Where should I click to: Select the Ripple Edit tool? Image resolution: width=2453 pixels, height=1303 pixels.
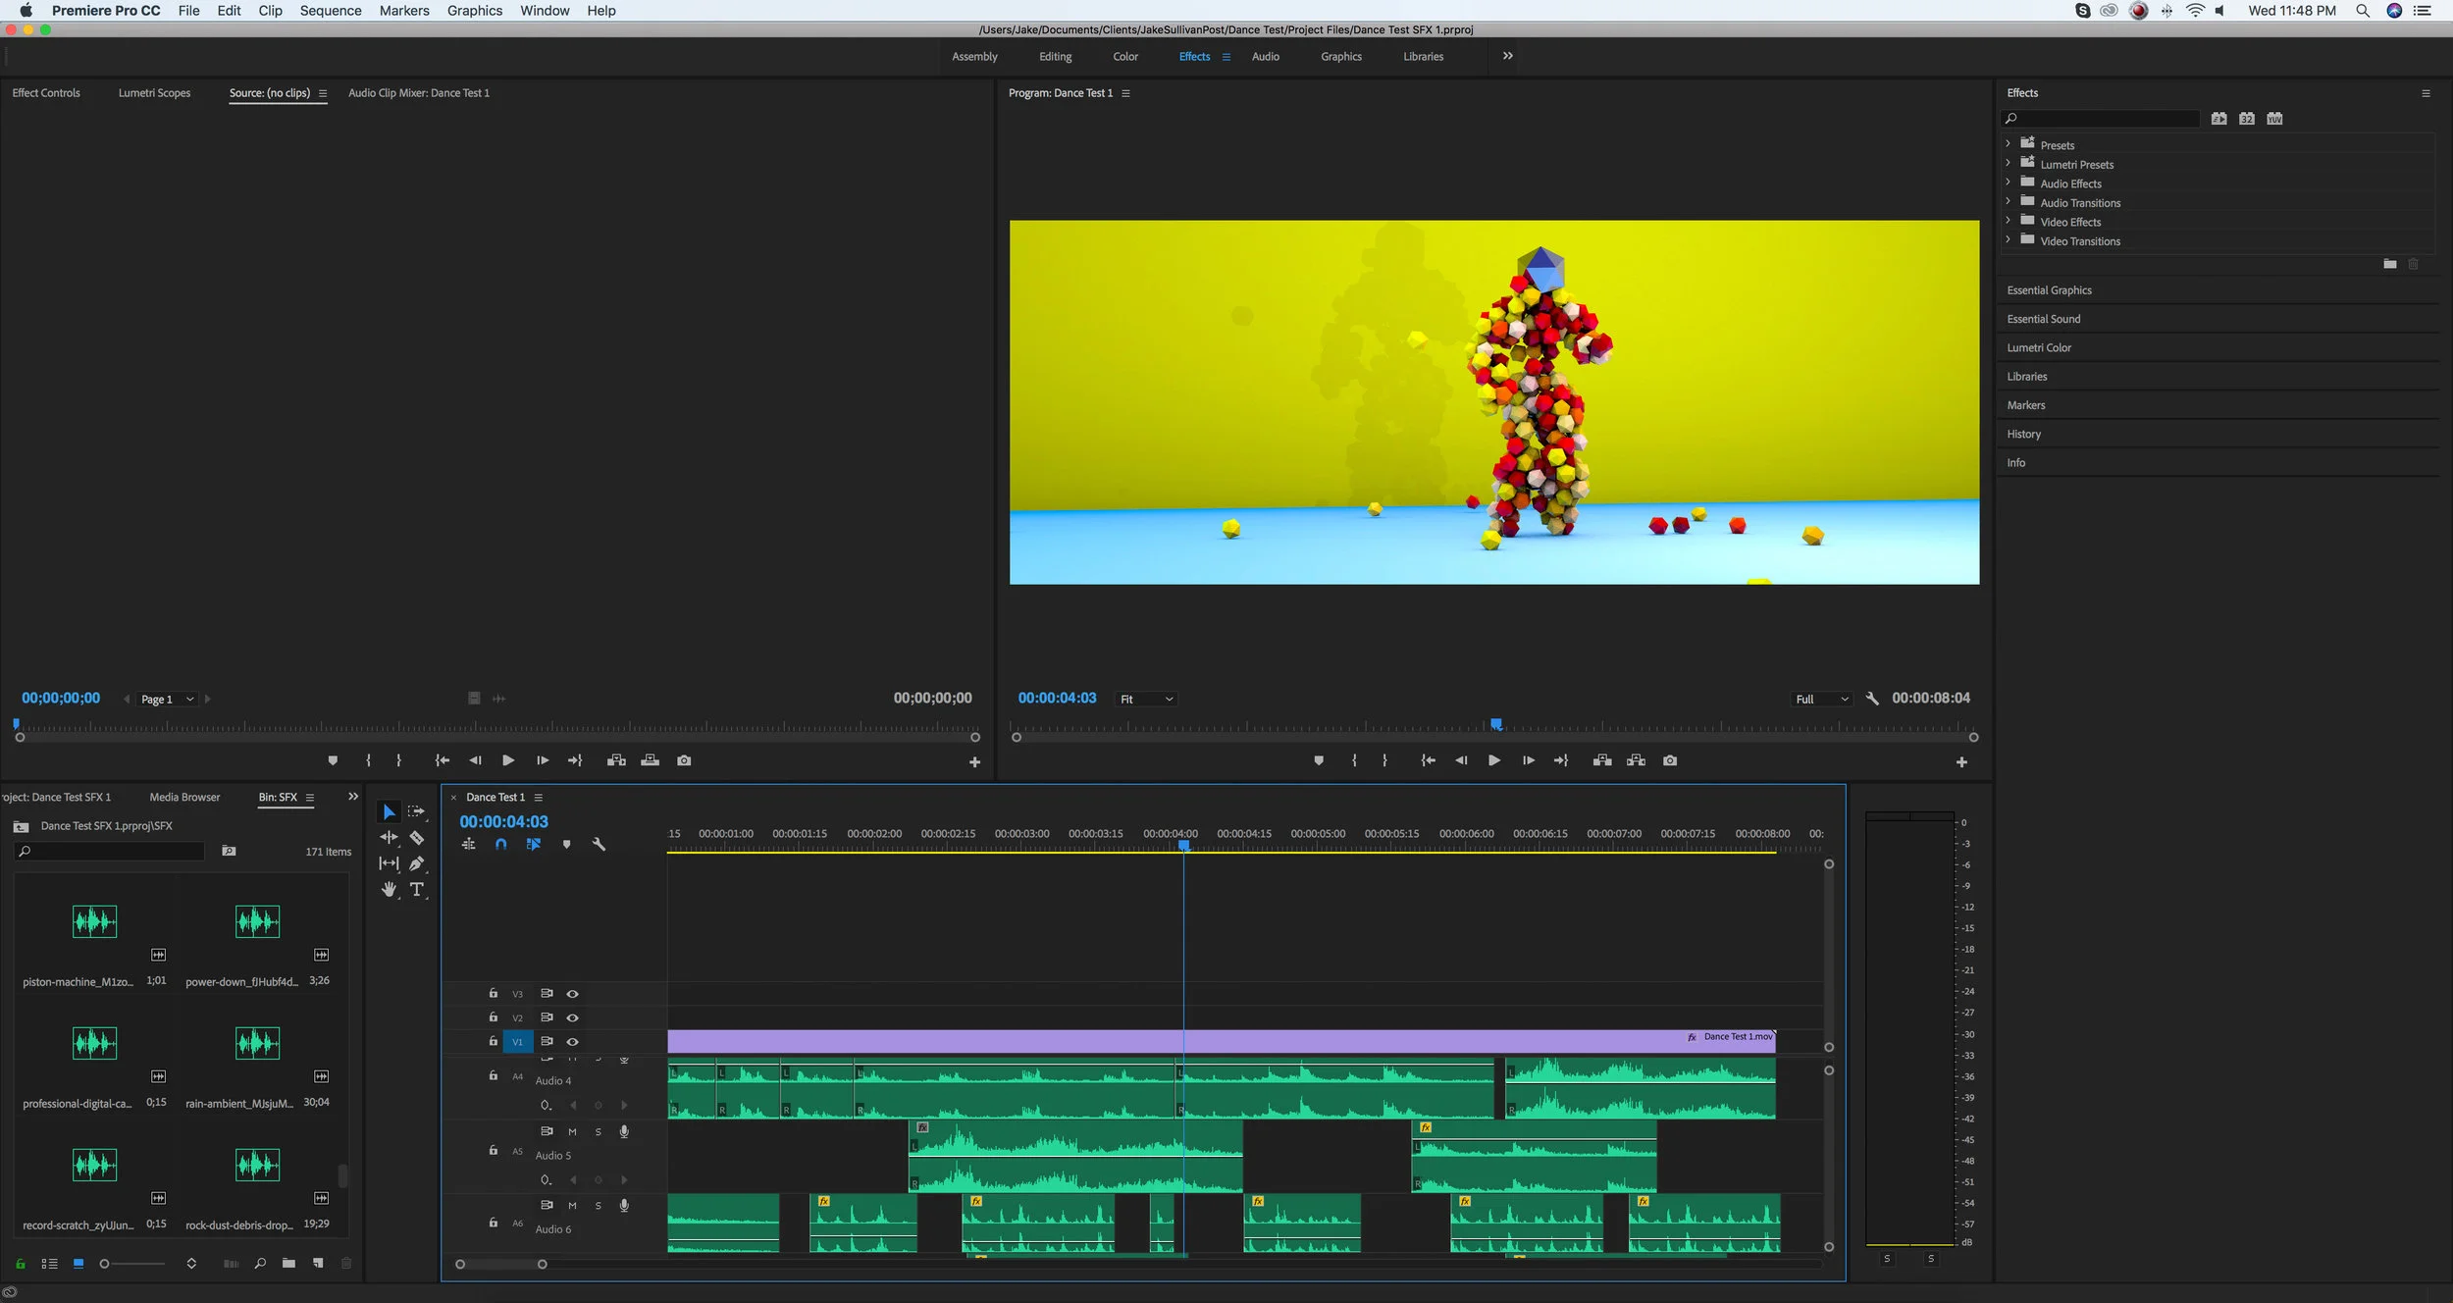[389, 837]
